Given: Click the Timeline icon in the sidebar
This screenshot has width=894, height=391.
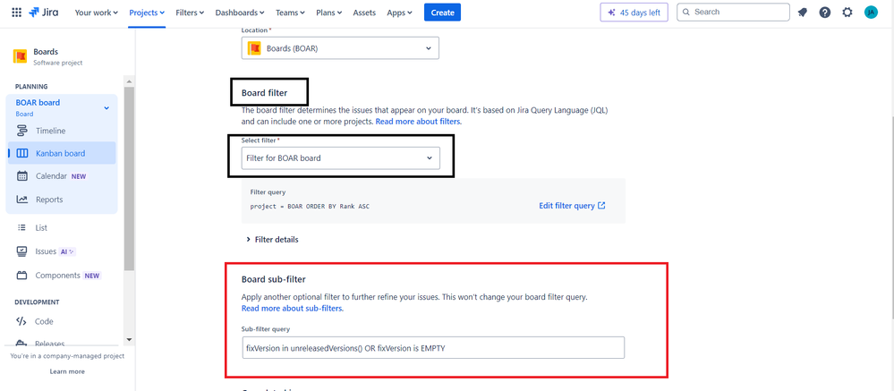Looking at the screenshot, I should [22, 131].
